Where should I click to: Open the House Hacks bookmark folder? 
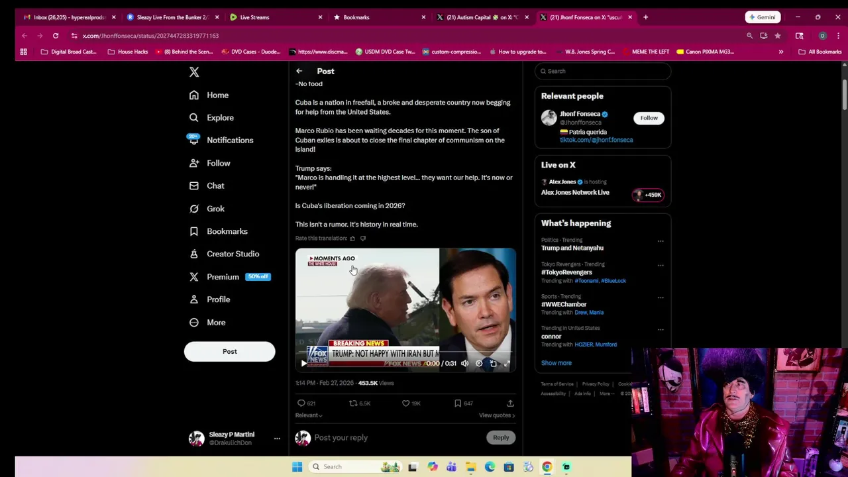[x=128, y=52]
